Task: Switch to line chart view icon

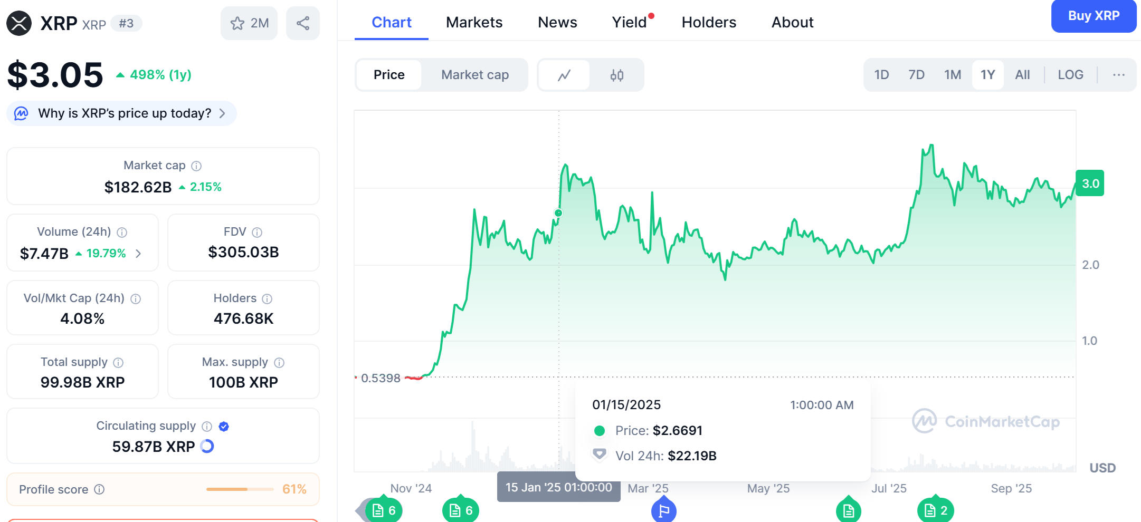Action: [564, 75]
